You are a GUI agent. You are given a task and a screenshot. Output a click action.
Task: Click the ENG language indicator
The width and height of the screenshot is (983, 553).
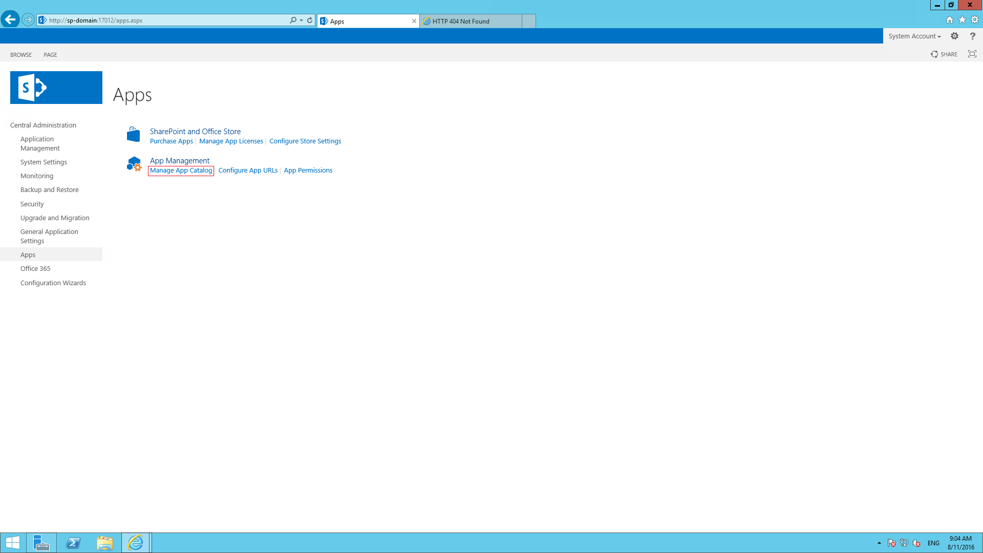933,543
